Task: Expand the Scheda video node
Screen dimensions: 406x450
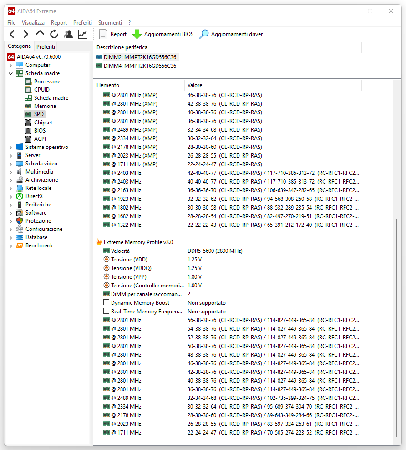Action: [10, 164]
